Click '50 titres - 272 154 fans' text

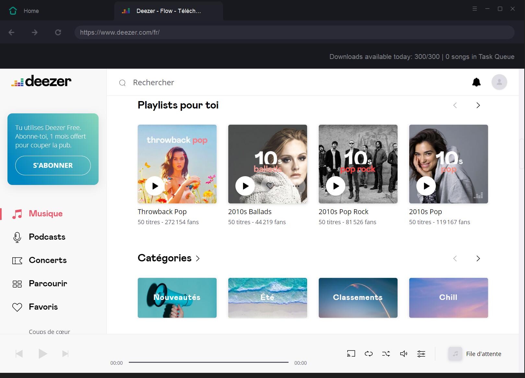click(168, 222)
